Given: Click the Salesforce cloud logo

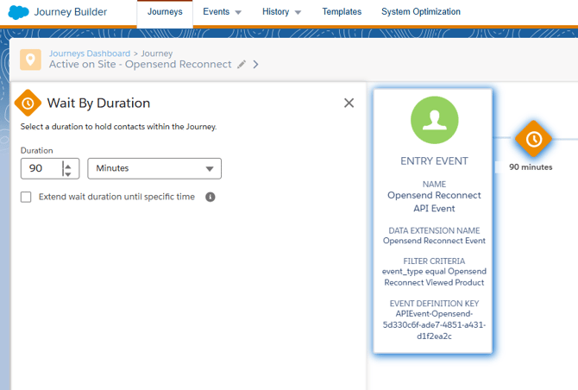Looking at the screenshot, I should (x=17, y=13).
